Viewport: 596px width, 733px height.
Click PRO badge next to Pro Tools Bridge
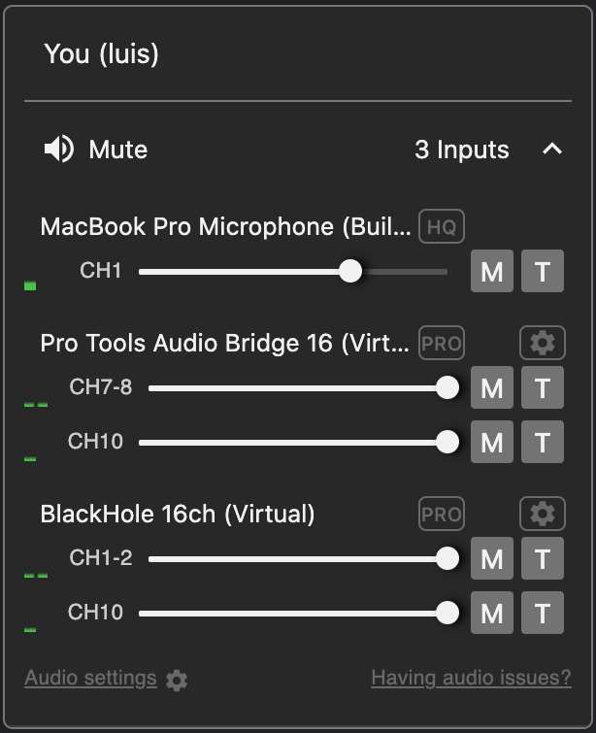(x=442, y=343)
